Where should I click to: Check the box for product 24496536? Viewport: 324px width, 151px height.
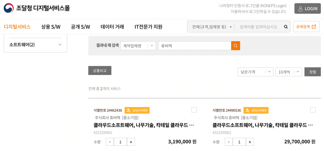pyautogui.click(x=313, y=110)
